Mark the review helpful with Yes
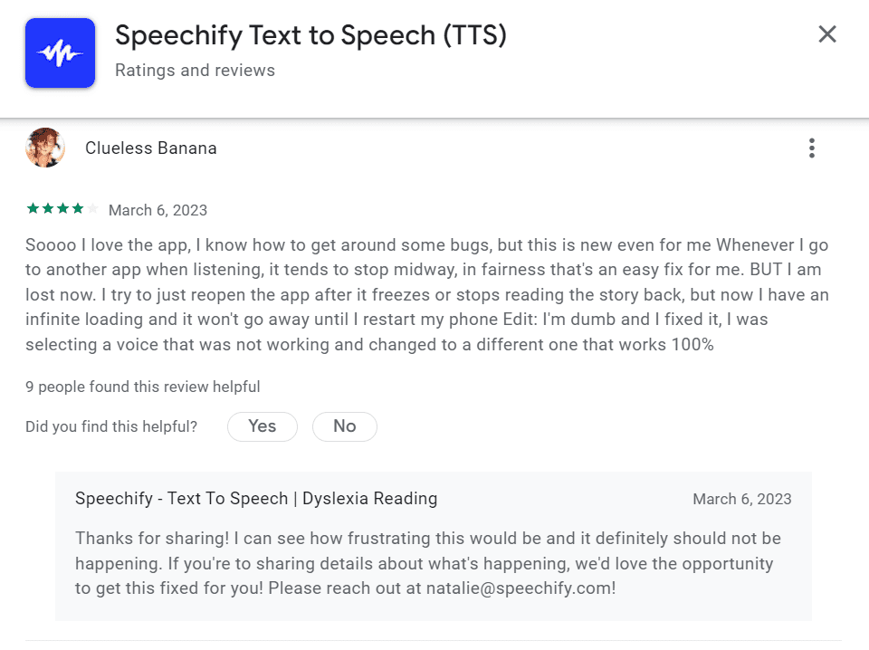Viewport: 869px width, 650px height. (x=263, y=426)
